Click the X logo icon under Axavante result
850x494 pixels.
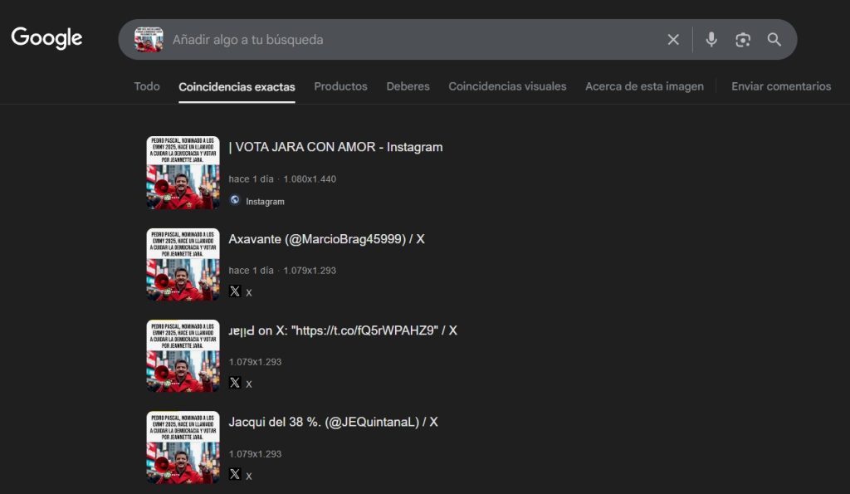(235, 291)
